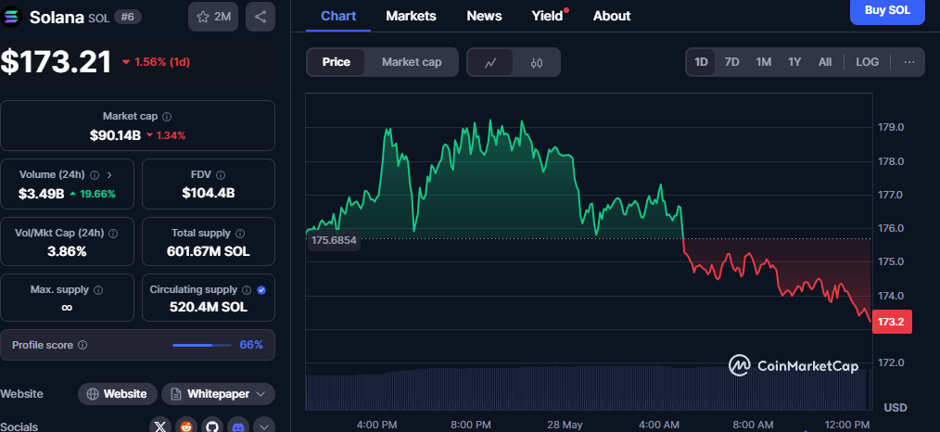This screenshot has height=432, width=940.
Task: Click the volume bars under chart
Action: [x=588, y=388]
